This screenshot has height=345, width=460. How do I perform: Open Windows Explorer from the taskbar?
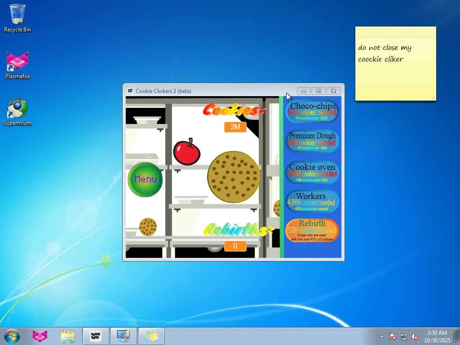[68, 336]
